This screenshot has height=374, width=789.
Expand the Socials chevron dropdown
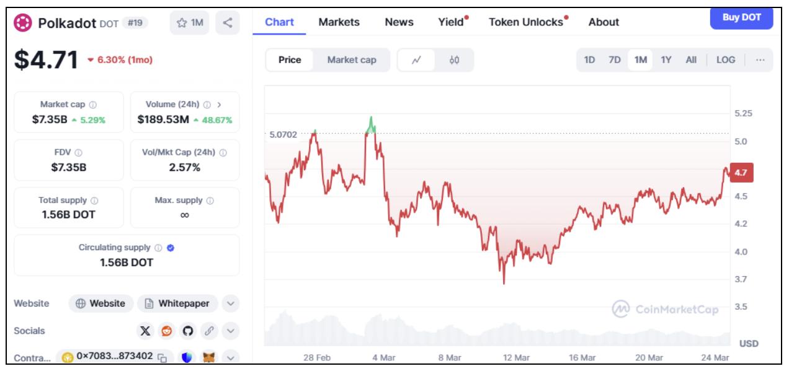tap(230, 331)
